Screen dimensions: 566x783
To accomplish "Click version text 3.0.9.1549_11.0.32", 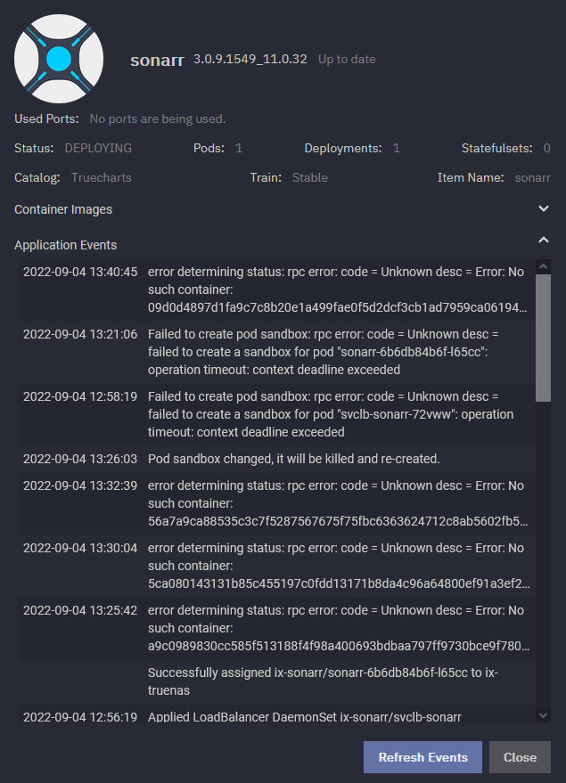I will [x=250, y=59].
